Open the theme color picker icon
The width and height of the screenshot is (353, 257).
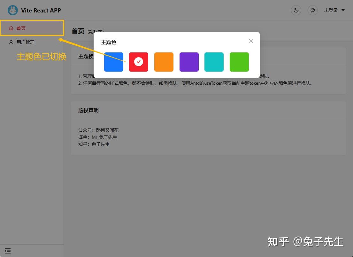(312, 10)
